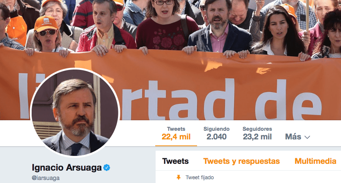Open the circular profile photo
This screenshot has width=341, height=183.
pyautogui.click(x=75, y=112)
